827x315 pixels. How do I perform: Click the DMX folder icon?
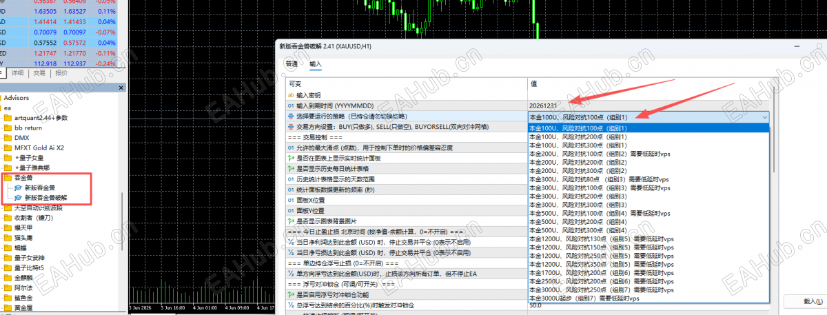pyautogui.click(x=7, y=138)
